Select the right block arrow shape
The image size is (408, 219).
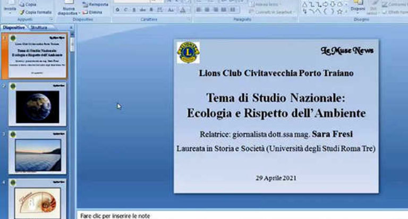pyautogui.click(x=326, y=4)
